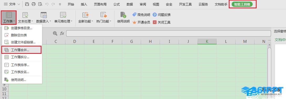Select 工作簿合并 menu entry
This screenshot has height=99, width=286.
click(22, 50)
